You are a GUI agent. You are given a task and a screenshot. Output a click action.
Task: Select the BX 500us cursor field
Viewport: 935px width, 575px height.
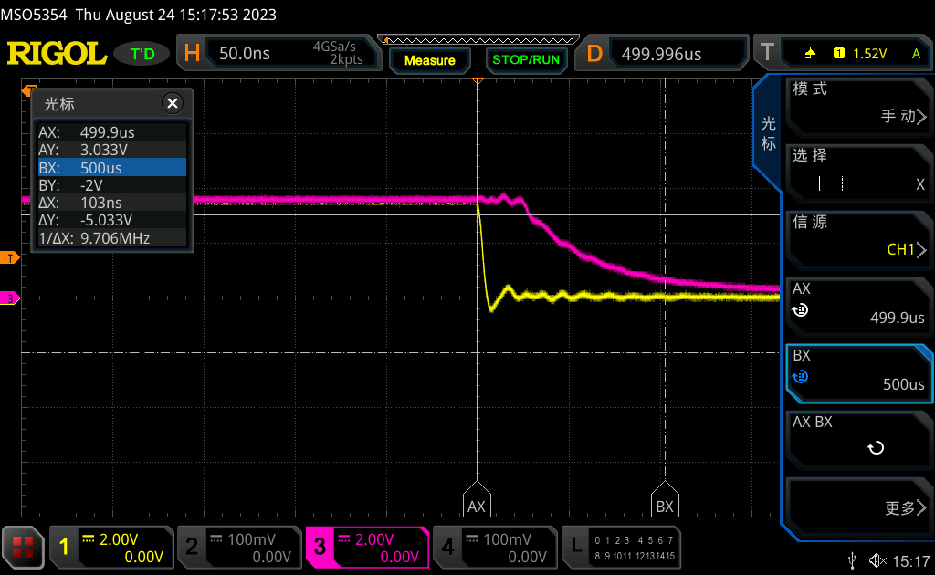tap(858, 374)
